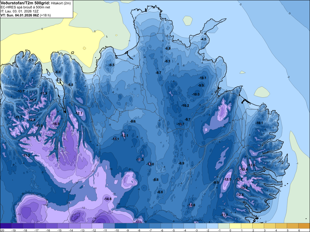Click the 'IT: Lau. 03. 01. 2026 12Z' line

[x=20, y=11]
